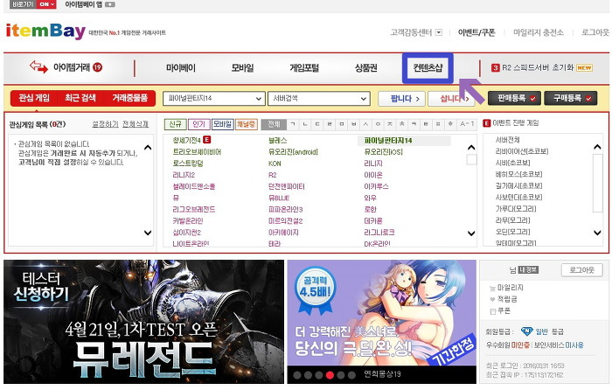Screen dimensions: 612x390
Task: Toggle the 바로가기 ON switch
Action: [47, 4]
